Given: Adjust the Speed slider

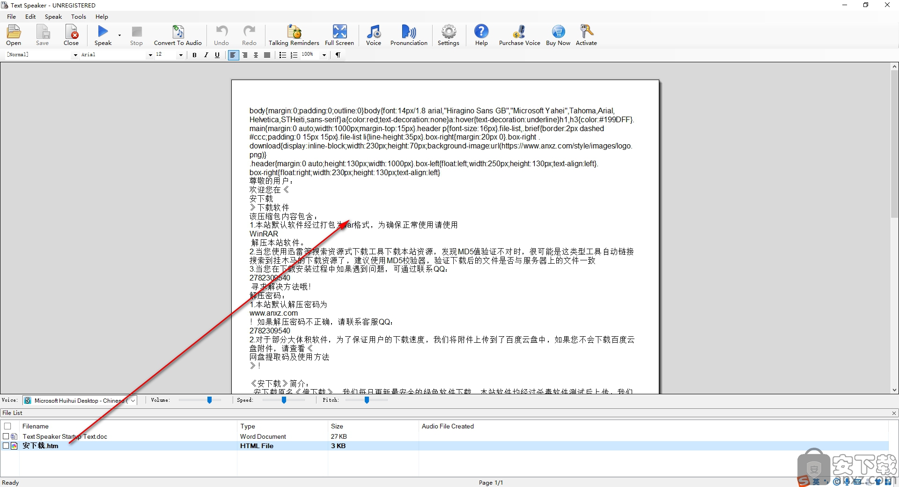Looking at the screenshot, I should (x=284, y=400).
